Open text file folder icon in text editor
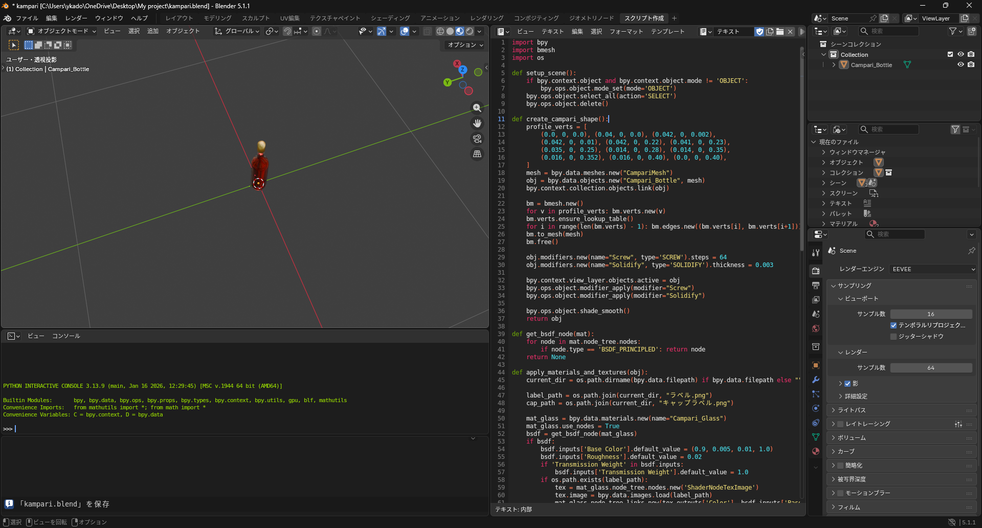 click(x=780, y=32)
